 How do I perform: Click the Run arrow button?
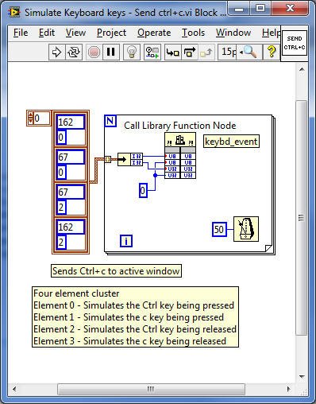coord(56,52)
